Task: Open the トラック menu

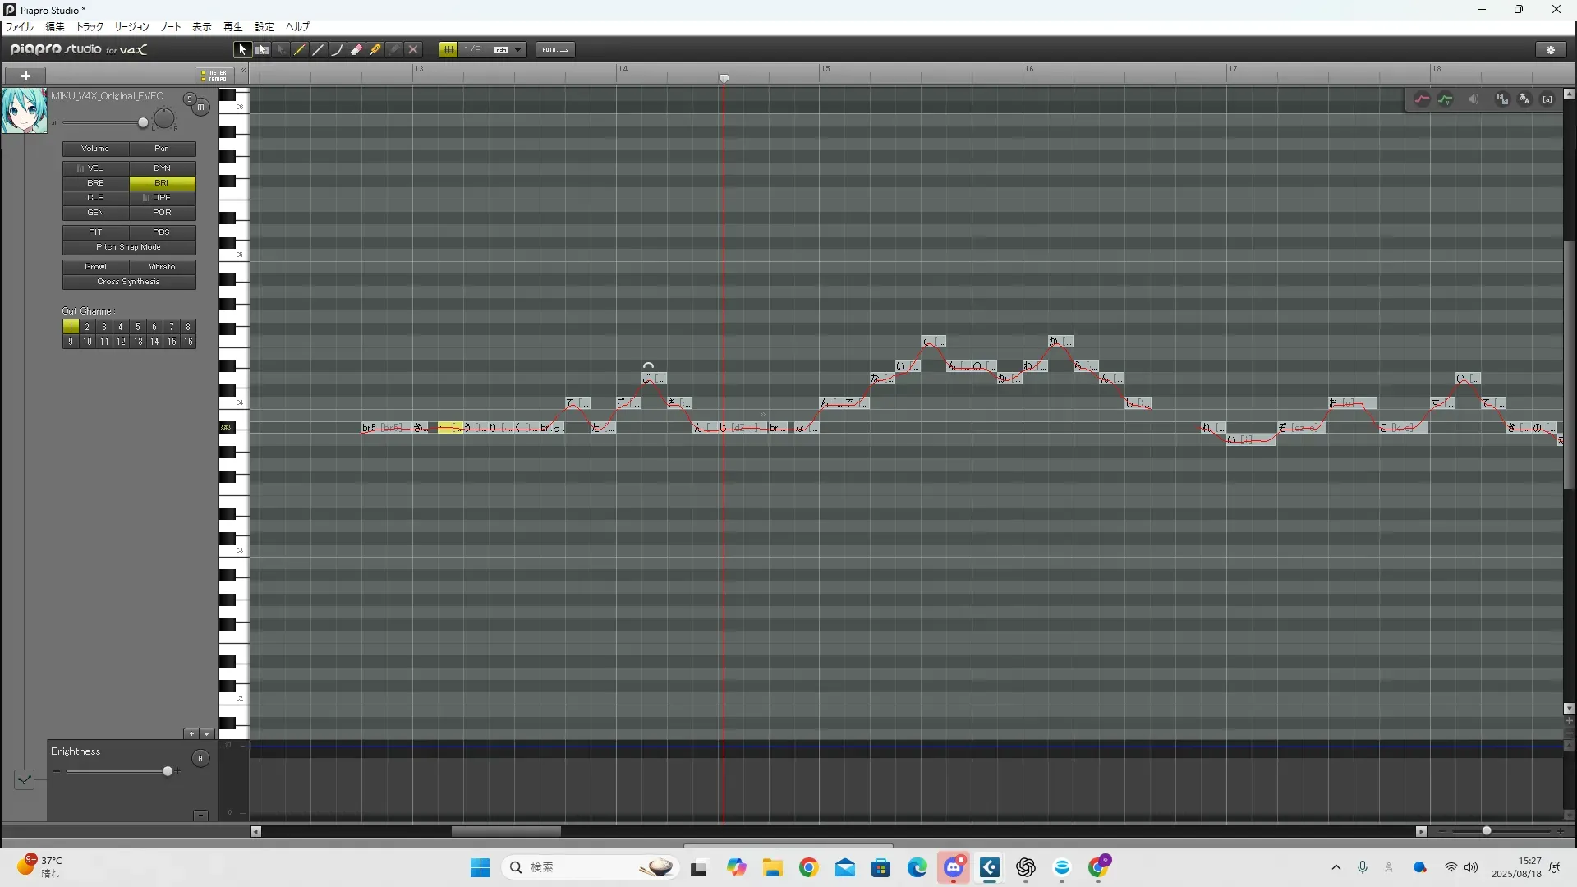Action: click(x=90, y=27)
